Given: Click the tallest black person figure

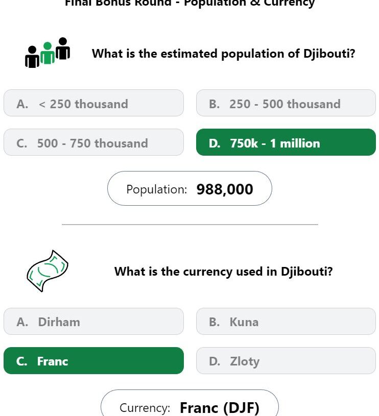Looking at the screenshot, I should 63,48.
